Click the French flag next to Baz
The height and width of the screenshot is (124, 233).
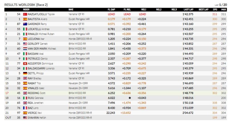tap(25, 108)
